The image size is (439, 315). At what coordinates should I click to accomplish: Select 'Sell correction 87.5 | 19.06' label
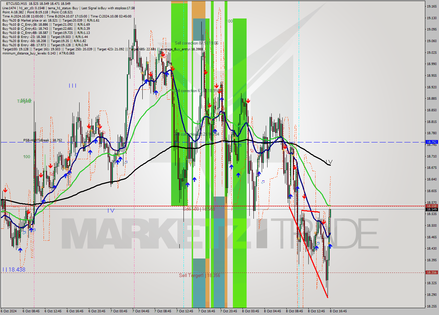196,43
